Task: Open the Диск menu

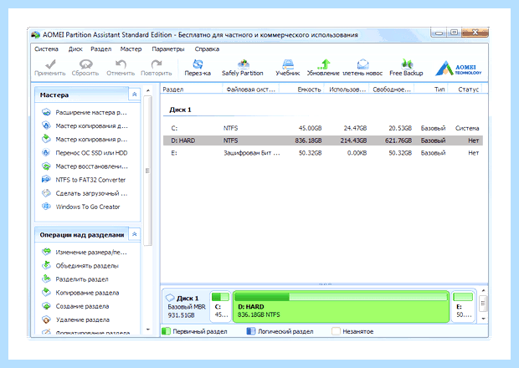Action: pos(75,49)
